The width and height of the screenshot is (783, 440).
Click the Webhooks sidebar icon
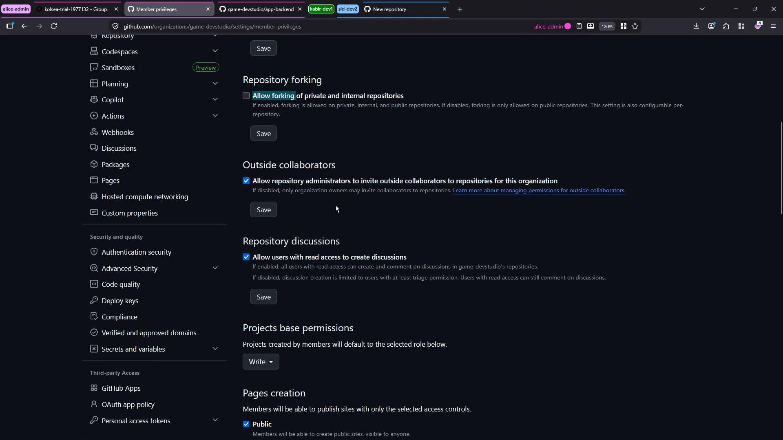(94, 132)
